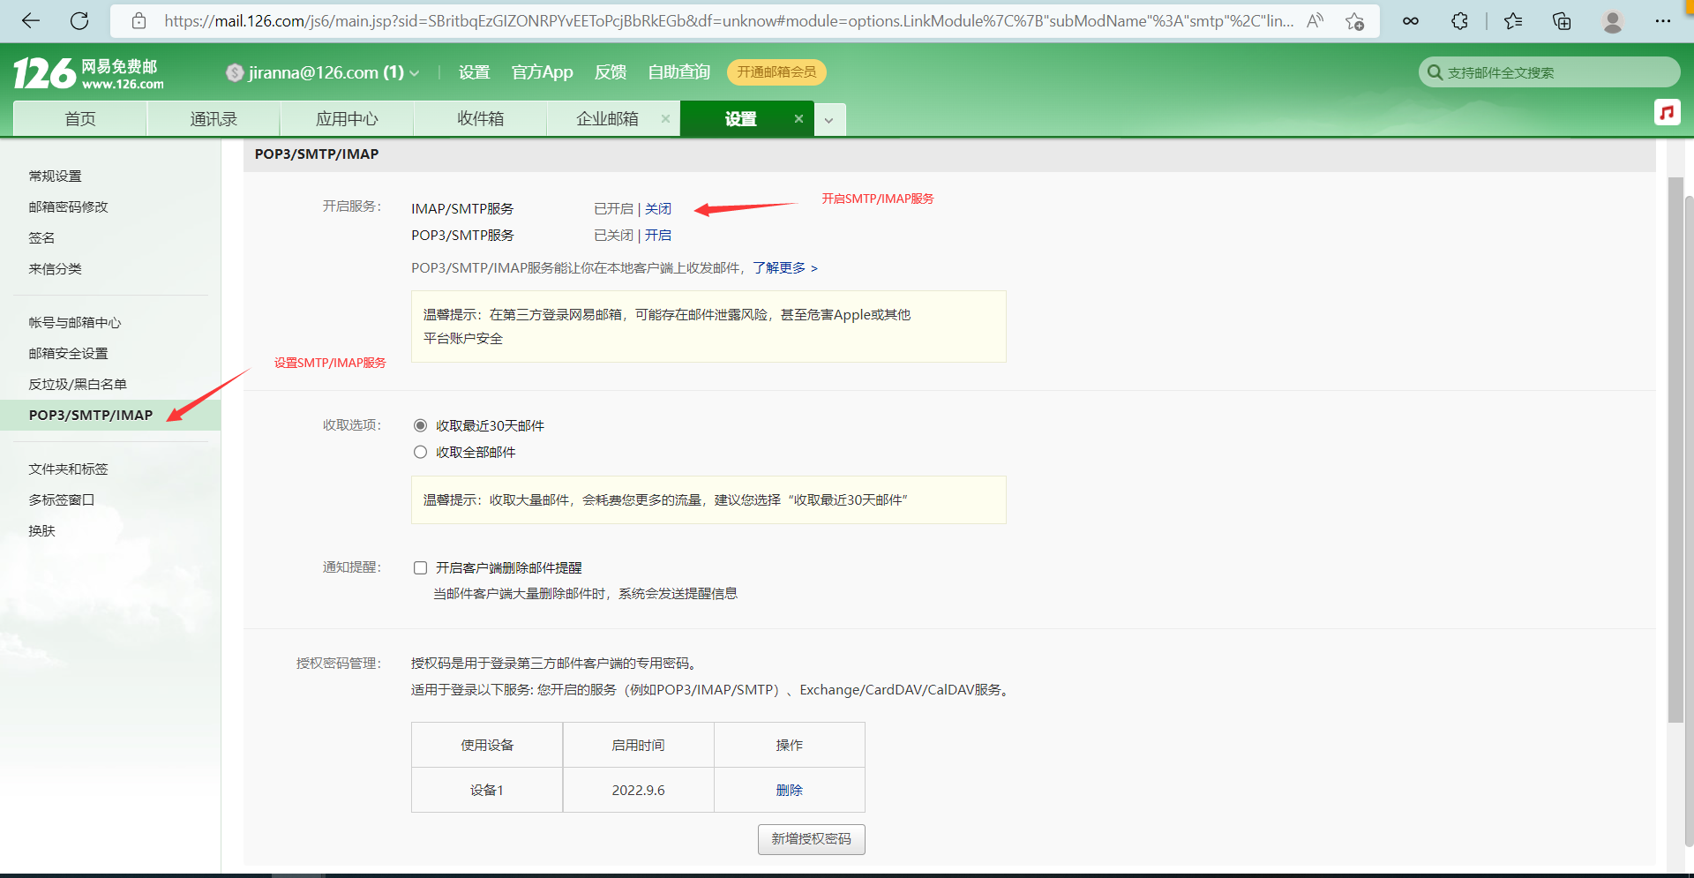Select 收取全部邮件 radio button
The image size is (1694, 878).
[420, 452]
